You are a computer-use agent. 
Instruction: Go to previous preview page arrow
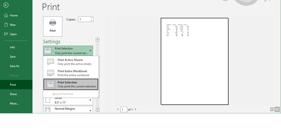tap(118, 109)
